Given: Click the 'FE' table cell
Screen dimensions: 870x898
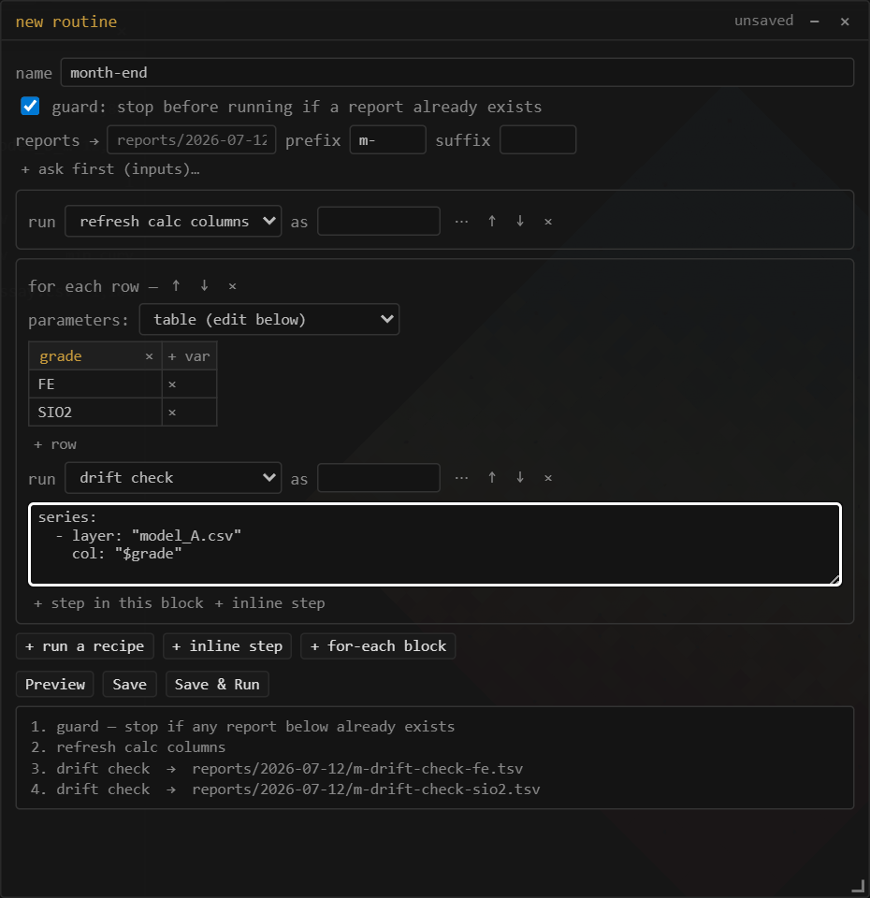Looking at the screenshot, I should coord(95,384).
